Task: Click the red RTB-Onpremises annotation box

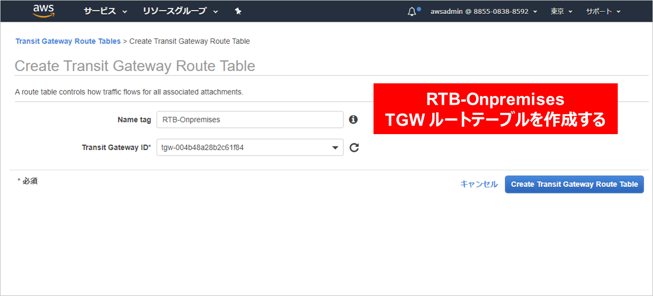Action: pyautogui.click(x=495, y=109)
